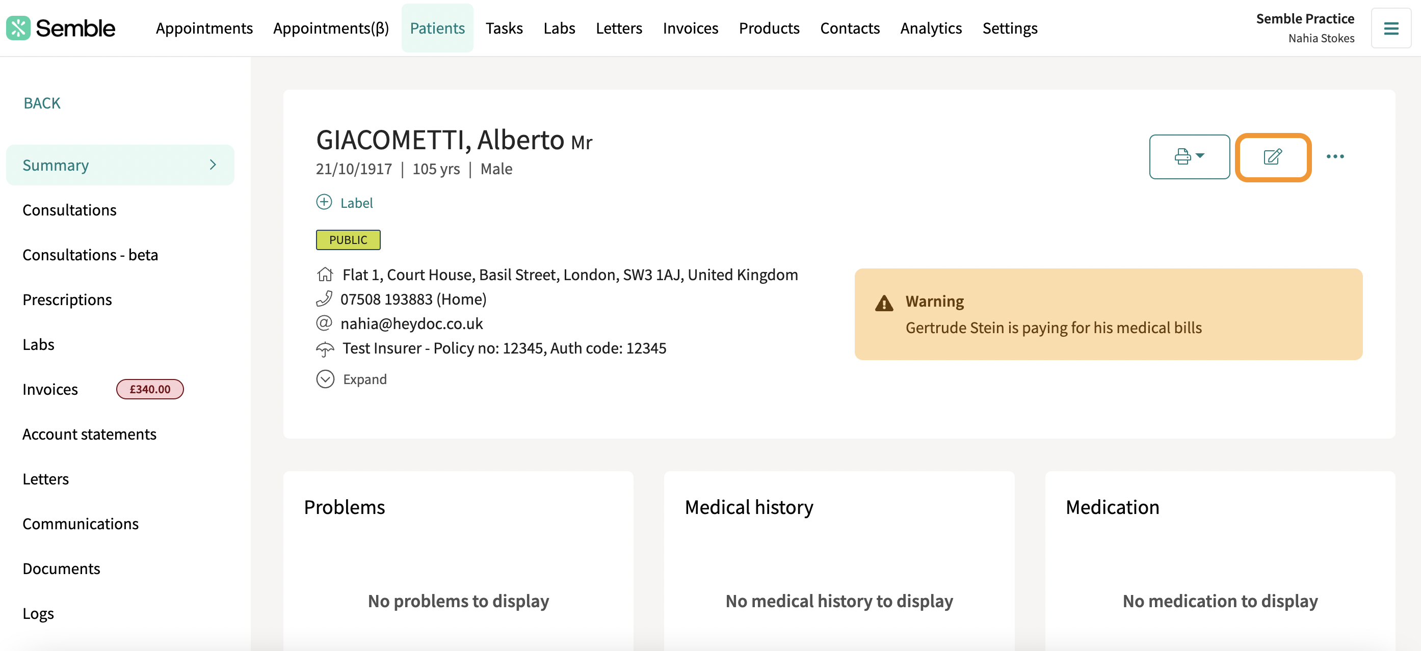Open the Appointments(β) tab

pyautogui.click(x=331, y=28)
